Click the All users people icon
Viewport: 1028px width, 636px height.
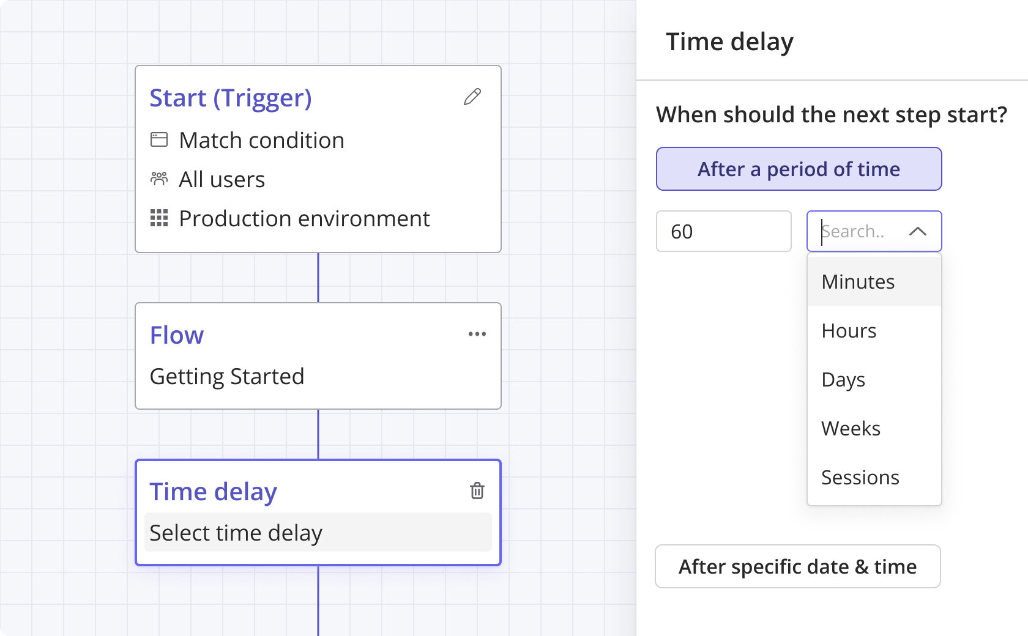[x=159, y=179]
